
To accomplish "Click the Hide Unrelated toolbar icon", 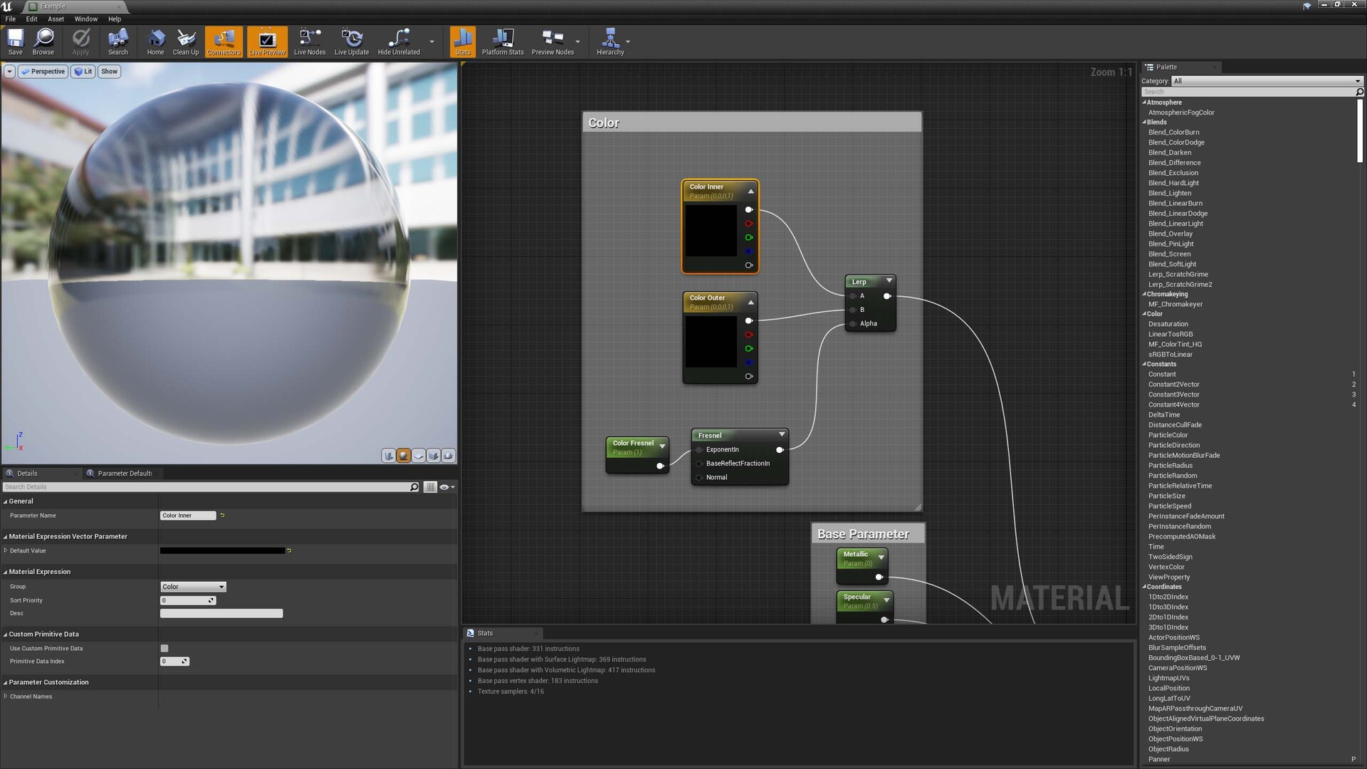I will (398, 41).
